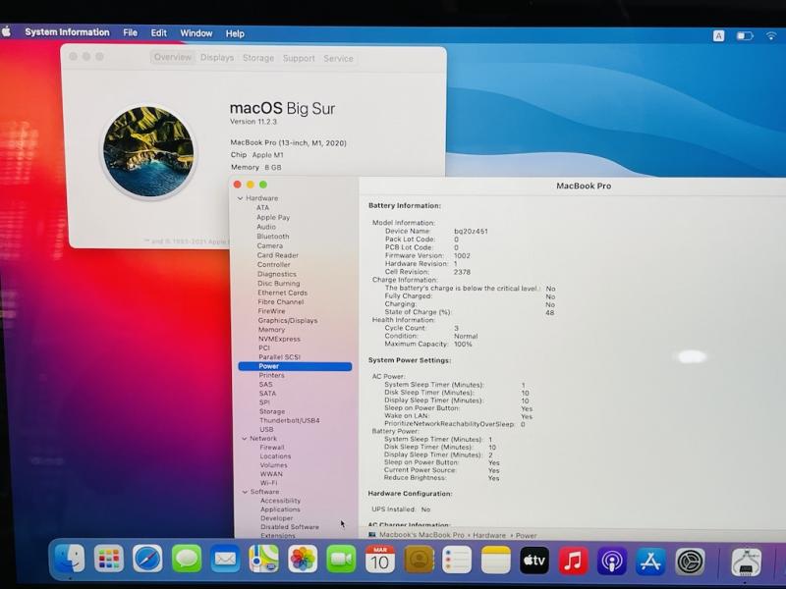Open the Mail app in Dock
The width and height of the screenshot is (786, 589).
click(x=225, y=559)
